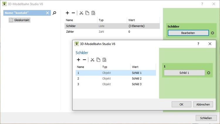The image size is (220, 124).
Task: Select the Zähler row in main variable list
Action: [x=112, y=32]
